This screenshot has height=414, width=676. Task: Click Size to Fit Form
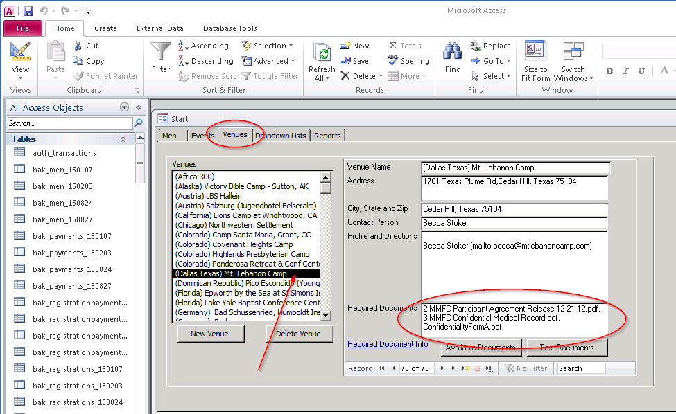point(535,61)
